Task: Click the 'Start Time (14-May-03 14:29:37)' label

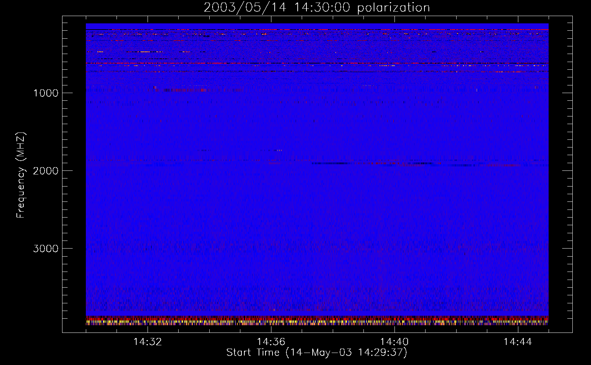Action: (317, 353)
